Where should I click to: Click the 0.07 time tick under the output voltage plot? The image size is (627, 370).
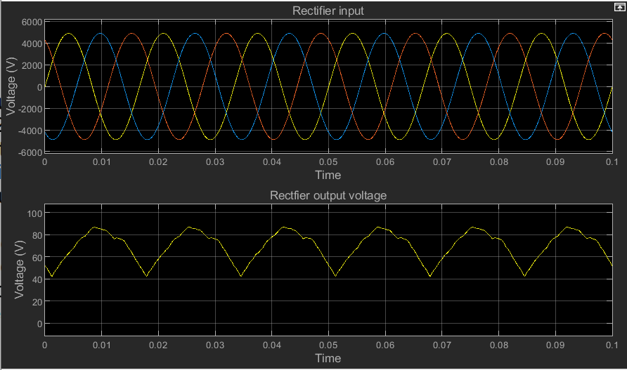442,345
